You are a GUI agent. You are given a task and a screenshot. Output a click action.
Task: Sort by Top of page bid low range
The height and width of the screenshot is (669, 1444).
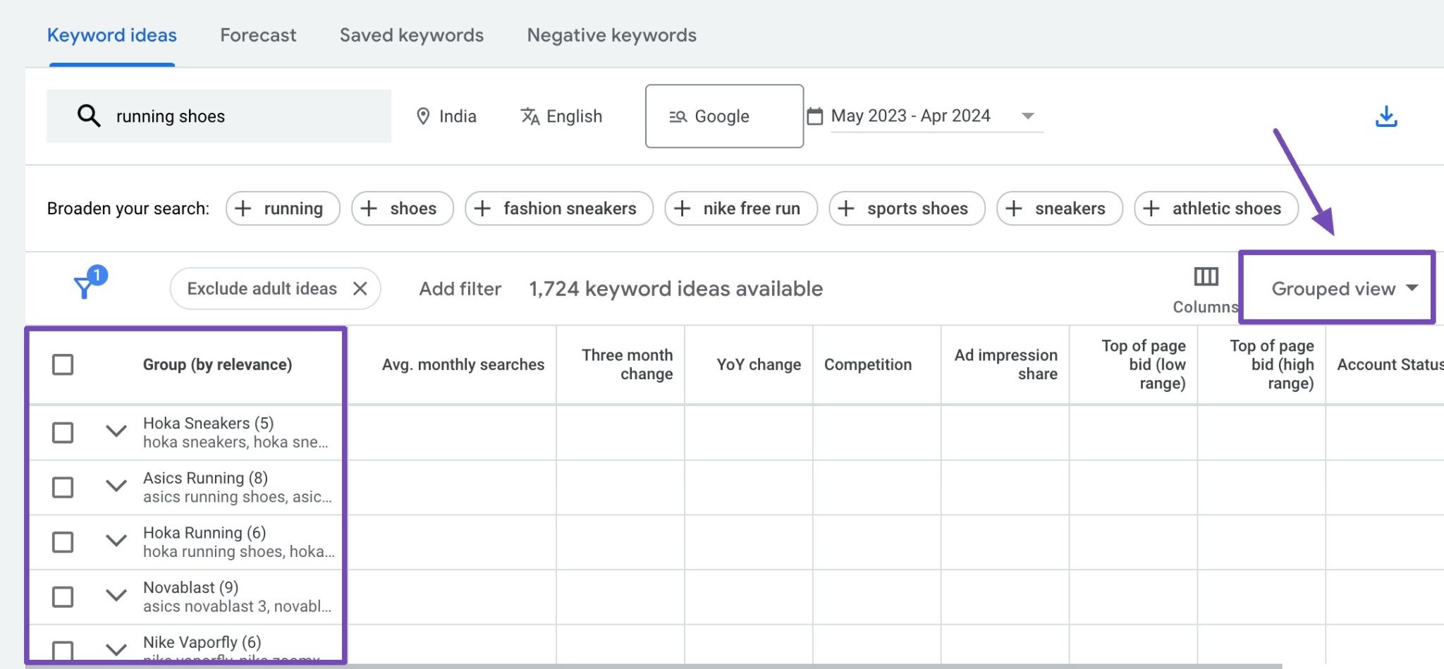click(x=1144, y=364)
